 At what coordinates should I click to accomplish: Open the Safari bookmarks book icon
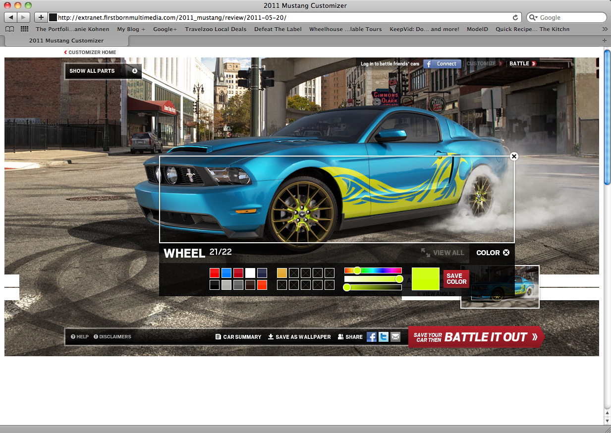pos(9,29)
